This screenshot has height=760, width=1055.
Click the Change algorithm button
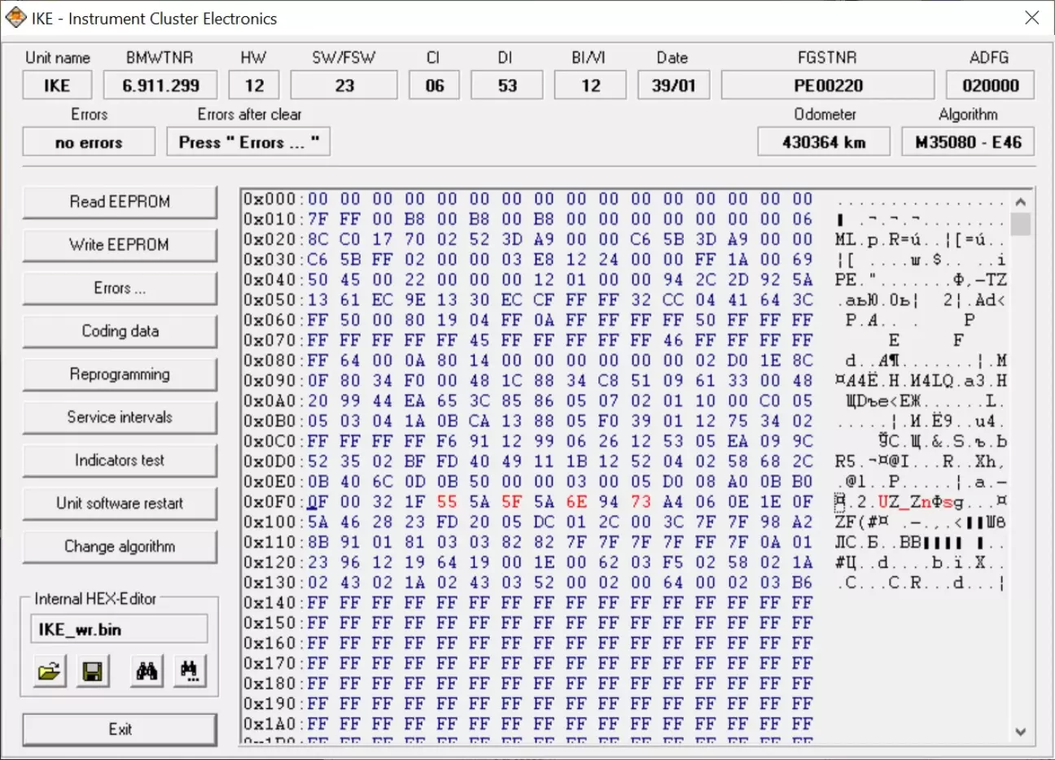[x=120, y=547]
